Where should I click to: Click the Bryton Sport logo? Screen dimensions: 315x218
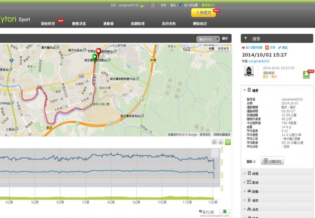[x=15, y=19]
